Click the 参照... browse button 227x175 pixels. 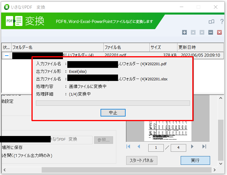click(103, 140)
